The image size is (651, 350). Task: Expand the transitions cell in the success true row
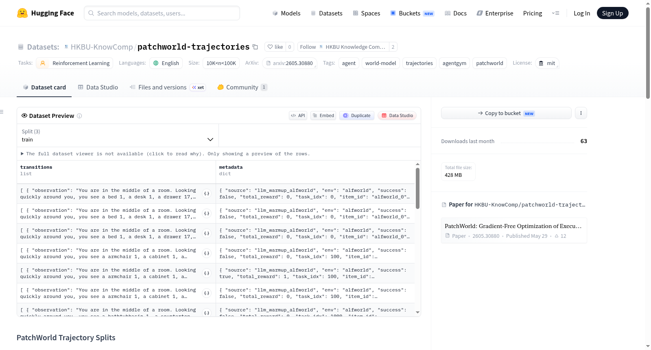click(207, 273)
